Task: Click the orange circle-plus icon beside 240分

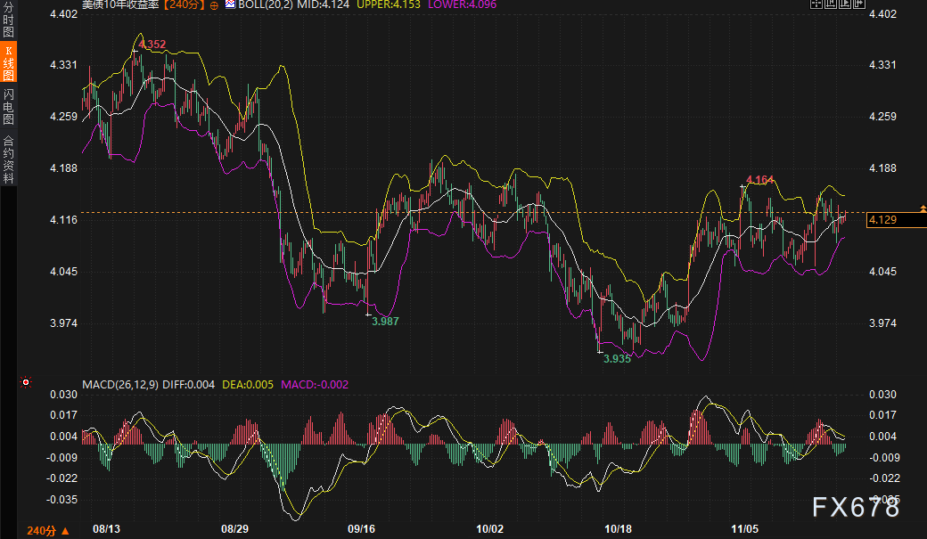Action: [x=214, y=5]
